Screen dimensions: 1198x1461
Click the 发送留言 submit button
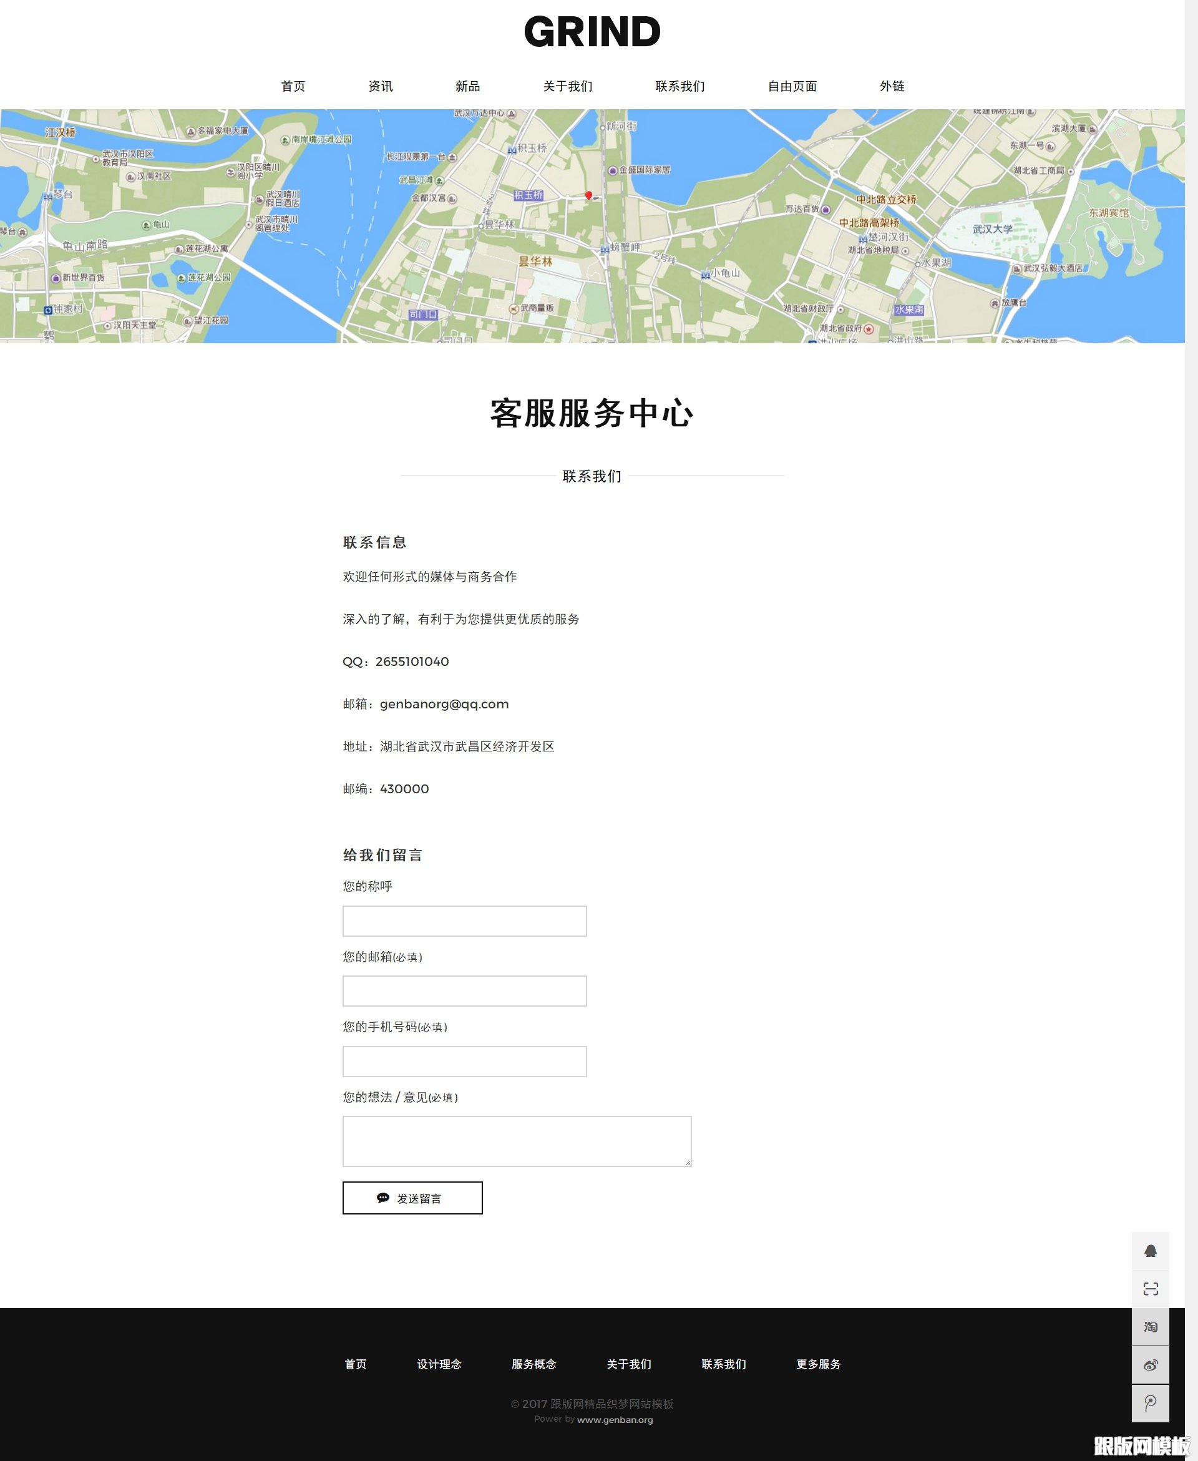pyautogui.click(x=412, y=1198)
